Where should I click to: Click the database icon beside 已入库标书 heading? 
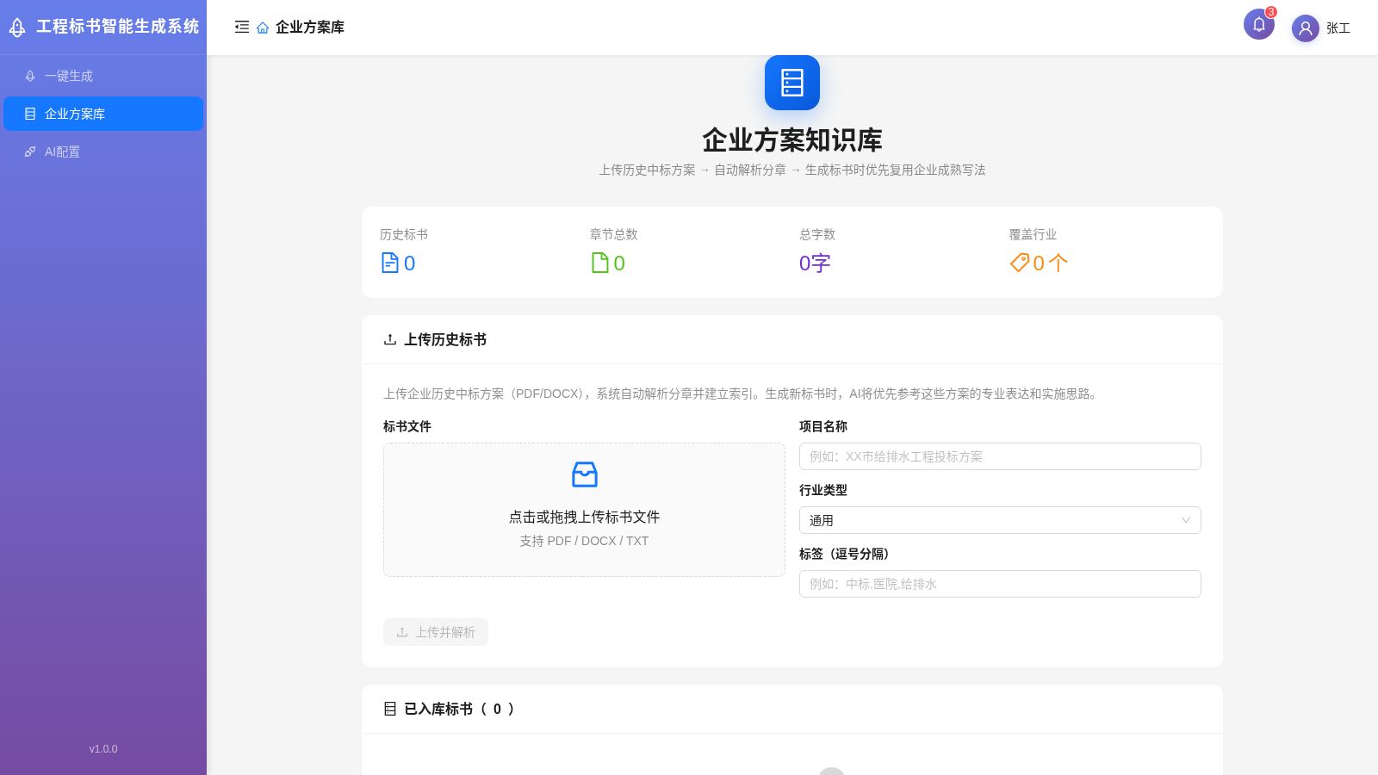pos(390,709)
